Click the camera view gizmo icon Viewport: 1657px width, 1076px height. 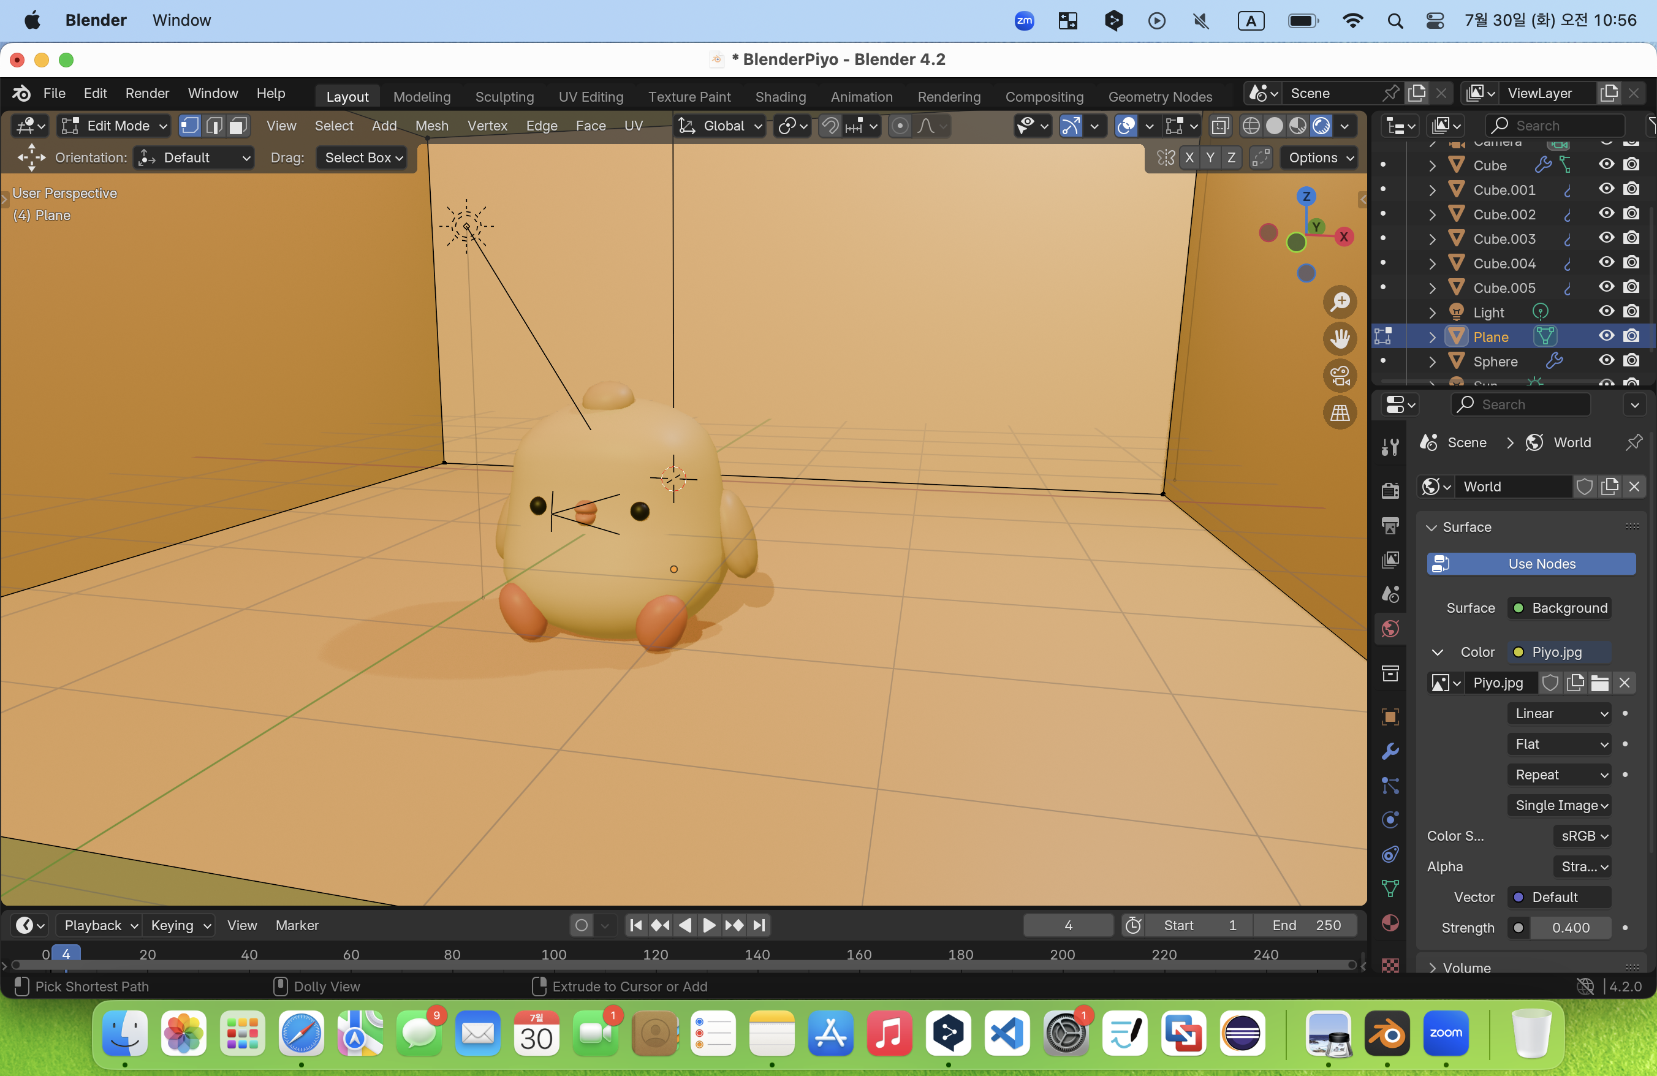[1340, 376]
